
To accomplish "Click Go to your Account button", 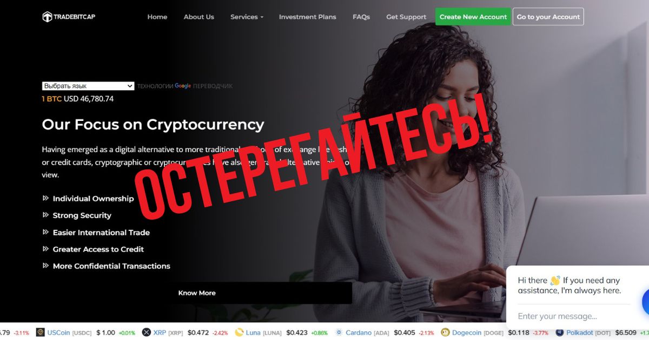I will (x=548, y=17).
